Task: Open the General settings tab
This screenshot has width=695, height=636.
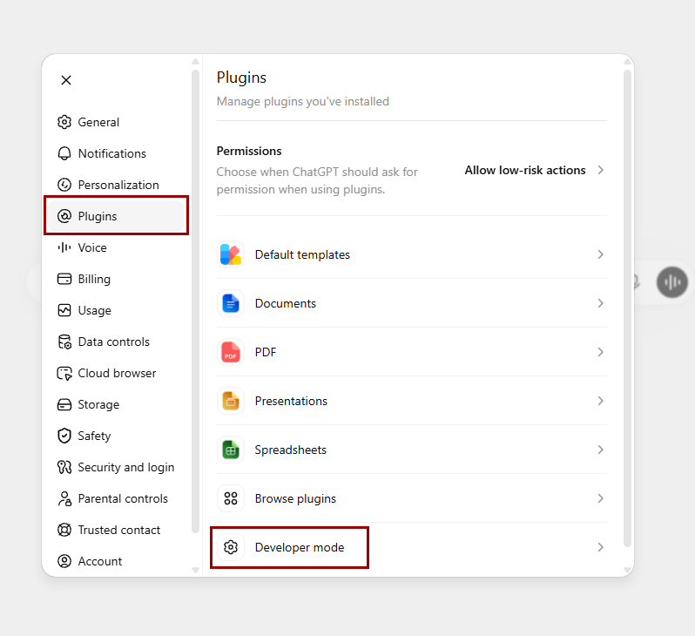Action: [116, 122]
